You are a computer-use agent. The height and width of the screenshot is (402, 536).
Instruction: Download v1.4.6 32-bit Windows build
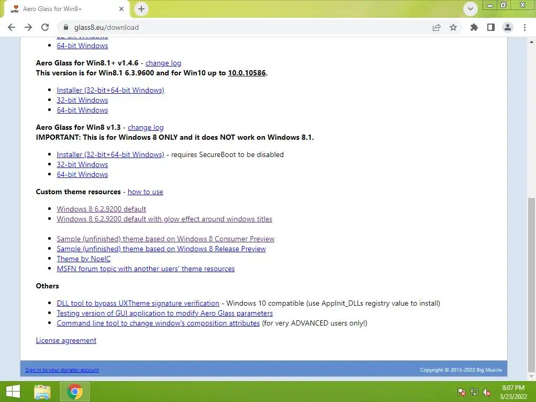pyautogui.click(x=82, y=100)
